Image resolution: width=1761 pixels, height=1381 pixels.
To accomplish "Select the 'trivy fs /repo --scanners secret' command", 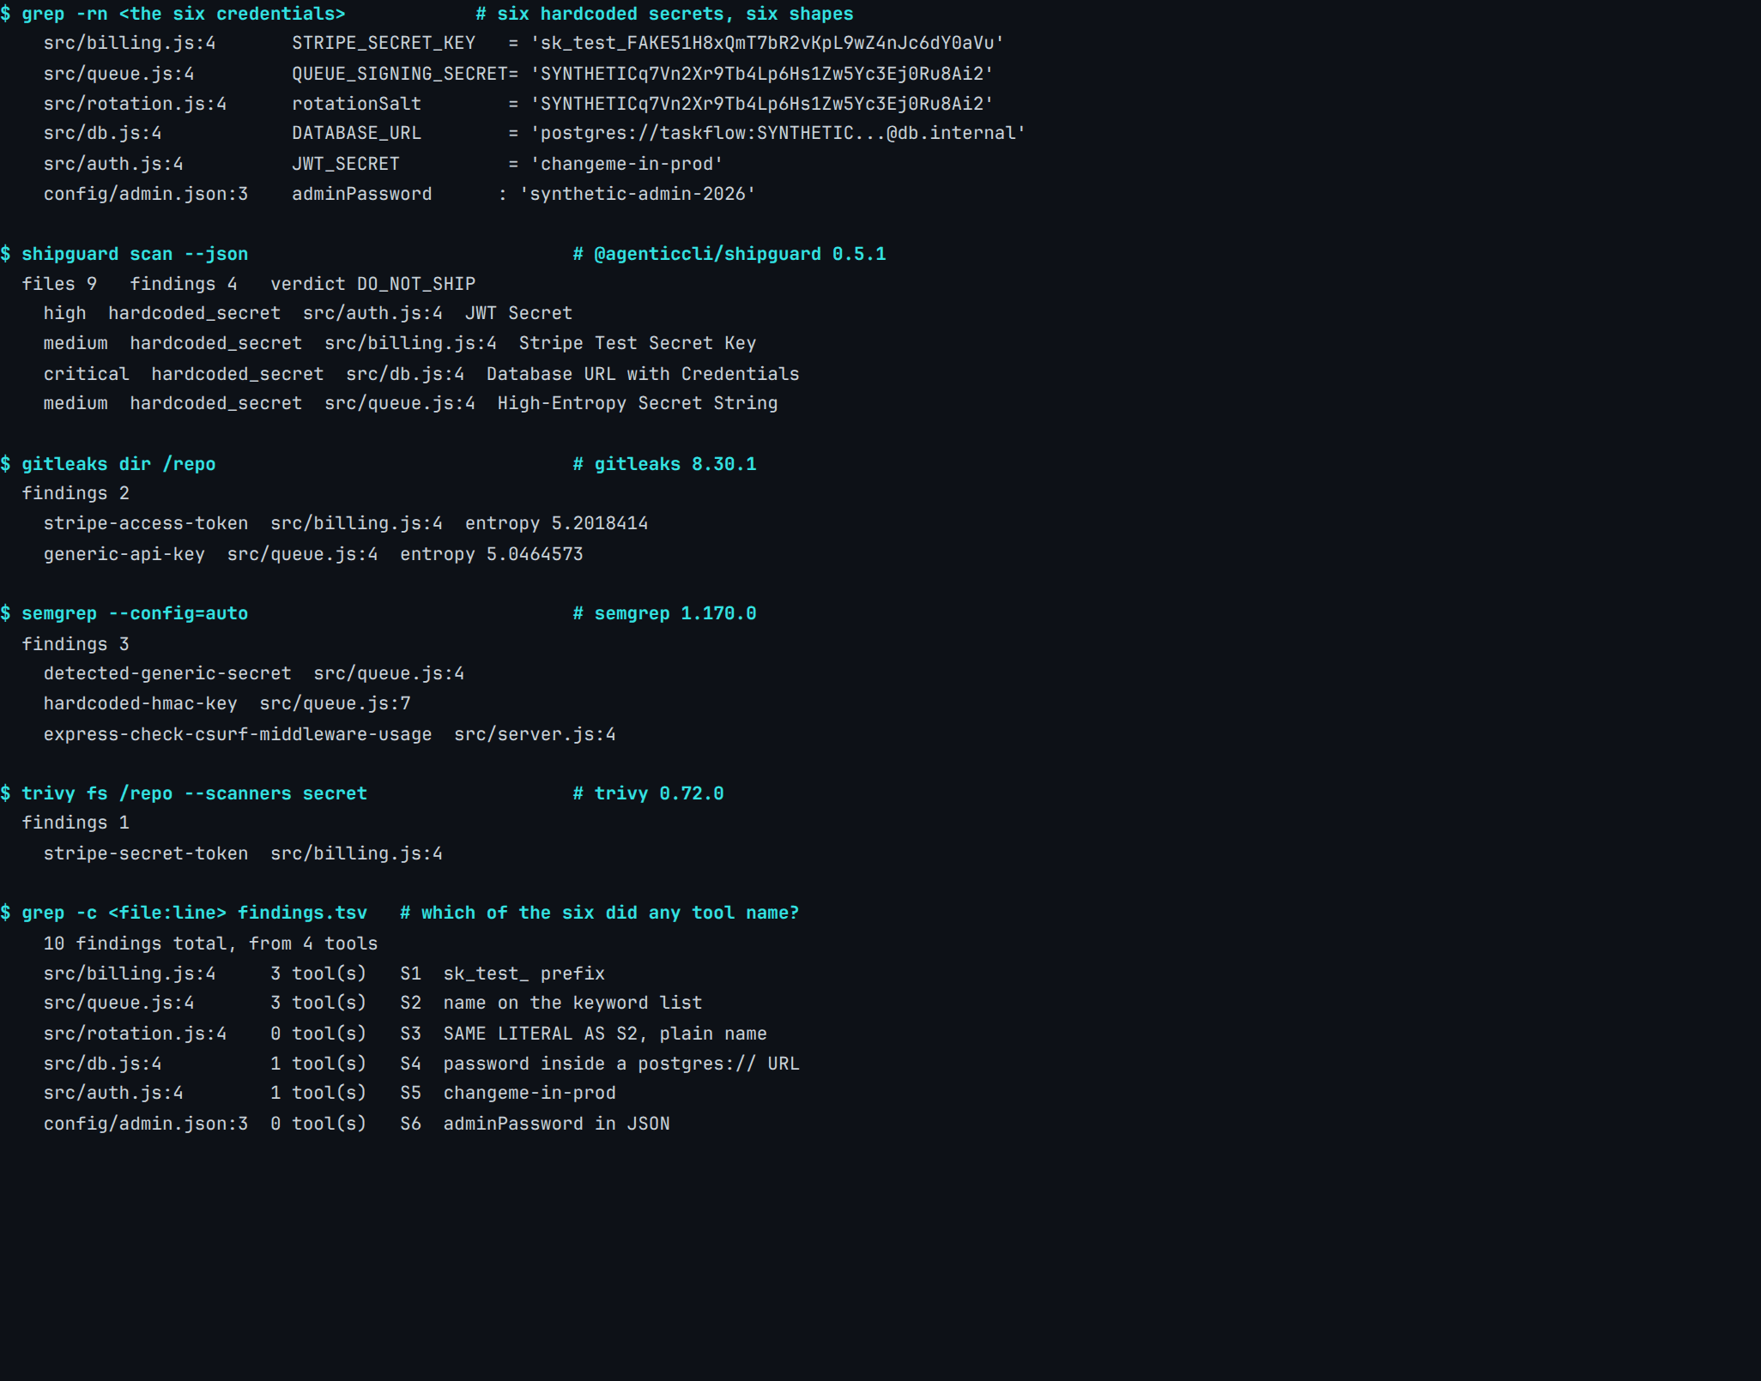I will pyautogui.click(x=194, y=793).
